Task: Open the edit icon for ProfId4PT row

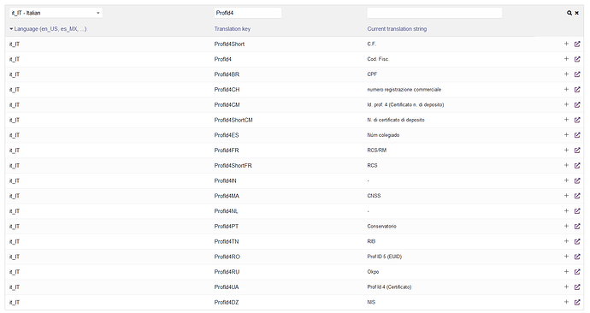Action: pos(577,226)
